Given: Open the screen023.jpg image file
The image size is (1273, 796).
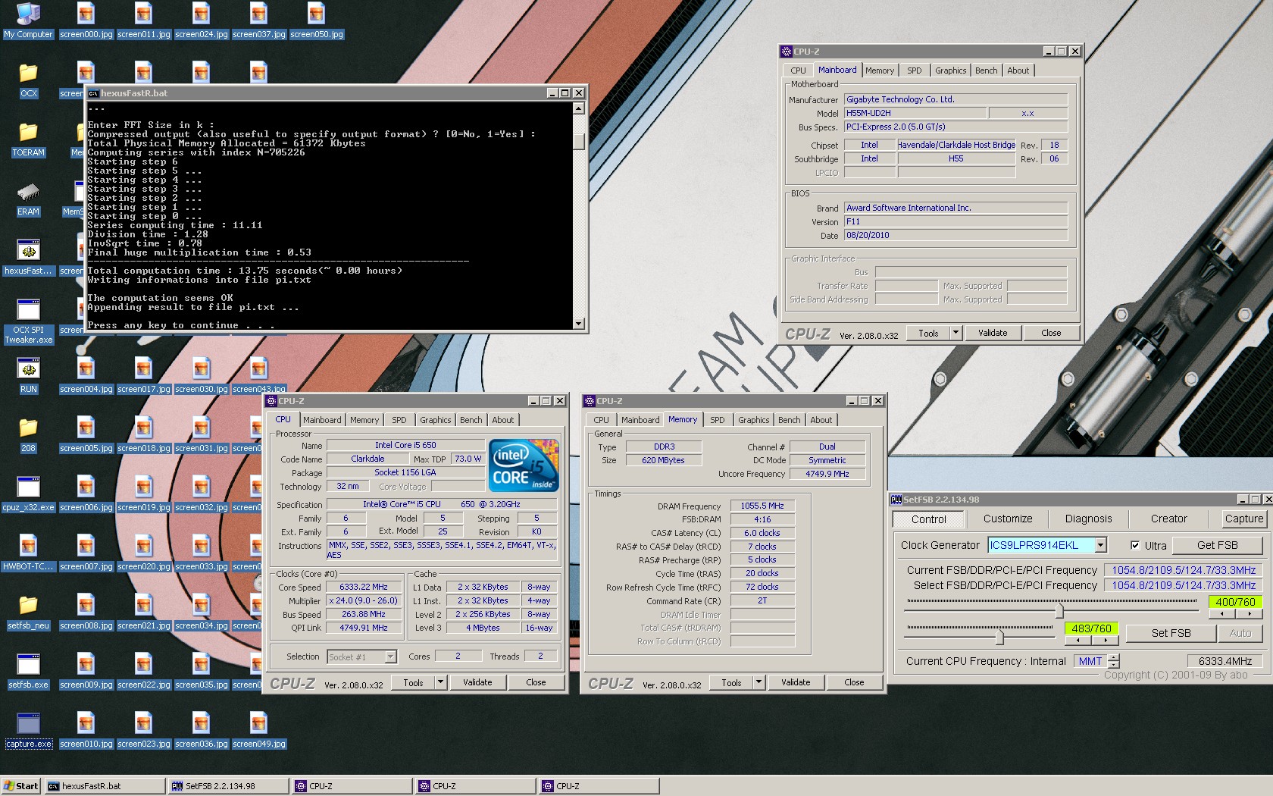Looking at the screenshot, I should (x=143, y=731).
